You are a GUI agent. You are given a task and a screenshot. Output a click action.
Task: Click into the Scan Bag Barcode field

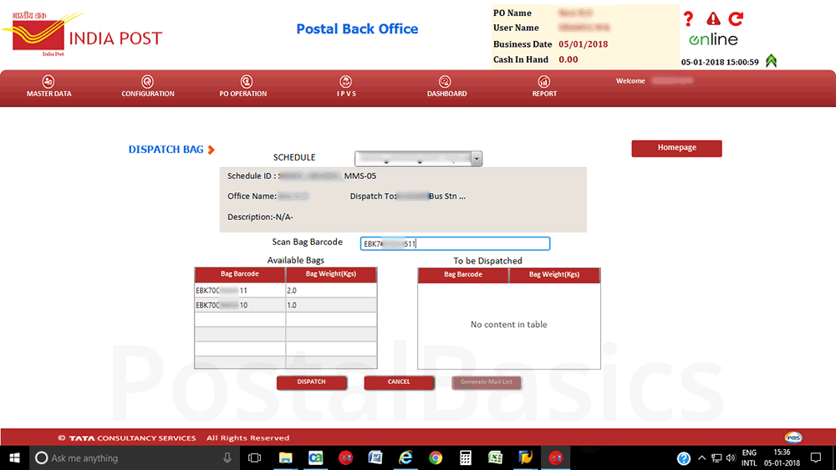(x=455, y=243)
